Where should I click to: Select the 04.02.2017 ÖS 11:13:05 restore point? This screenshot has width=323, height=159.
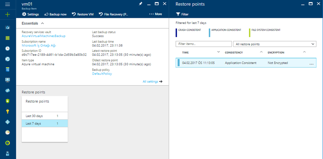[x=199, y=63]
